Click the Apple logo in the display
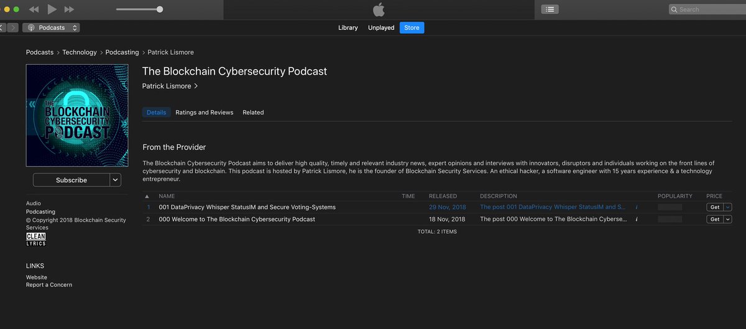The height and width of the screenshot is (329, 746). 379,9
